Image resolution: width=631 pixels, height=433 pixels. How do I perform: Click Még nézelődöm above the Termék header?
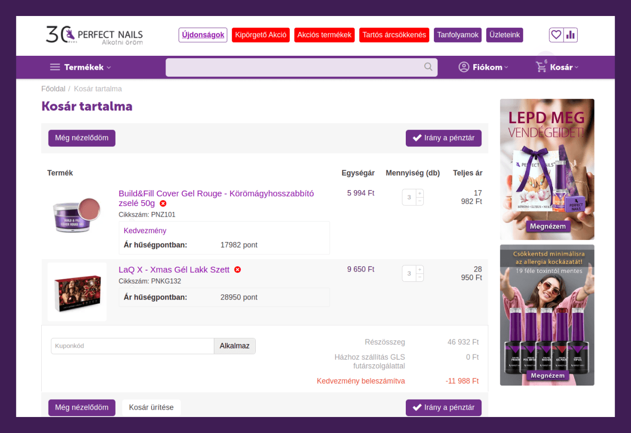pyautogui.click(x=82, y=138)
